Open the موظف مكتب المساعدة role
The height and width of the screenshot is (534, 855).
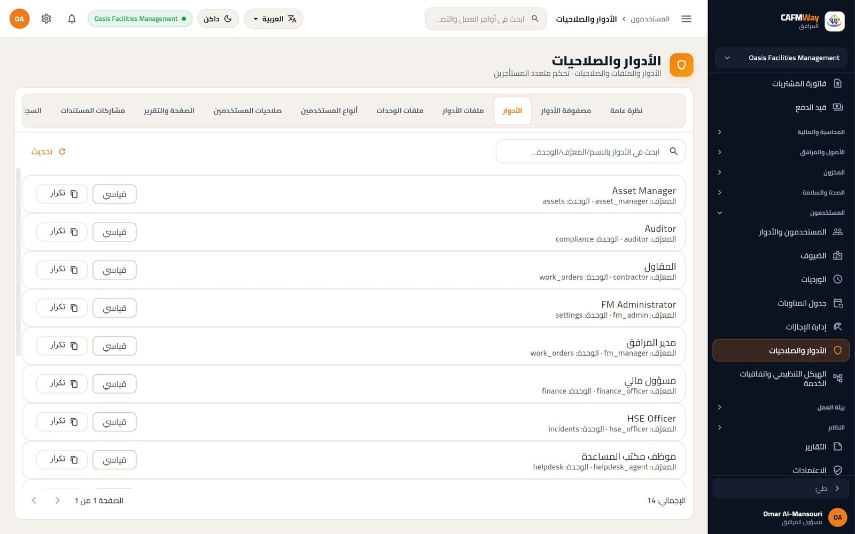[x=354, y=460]
